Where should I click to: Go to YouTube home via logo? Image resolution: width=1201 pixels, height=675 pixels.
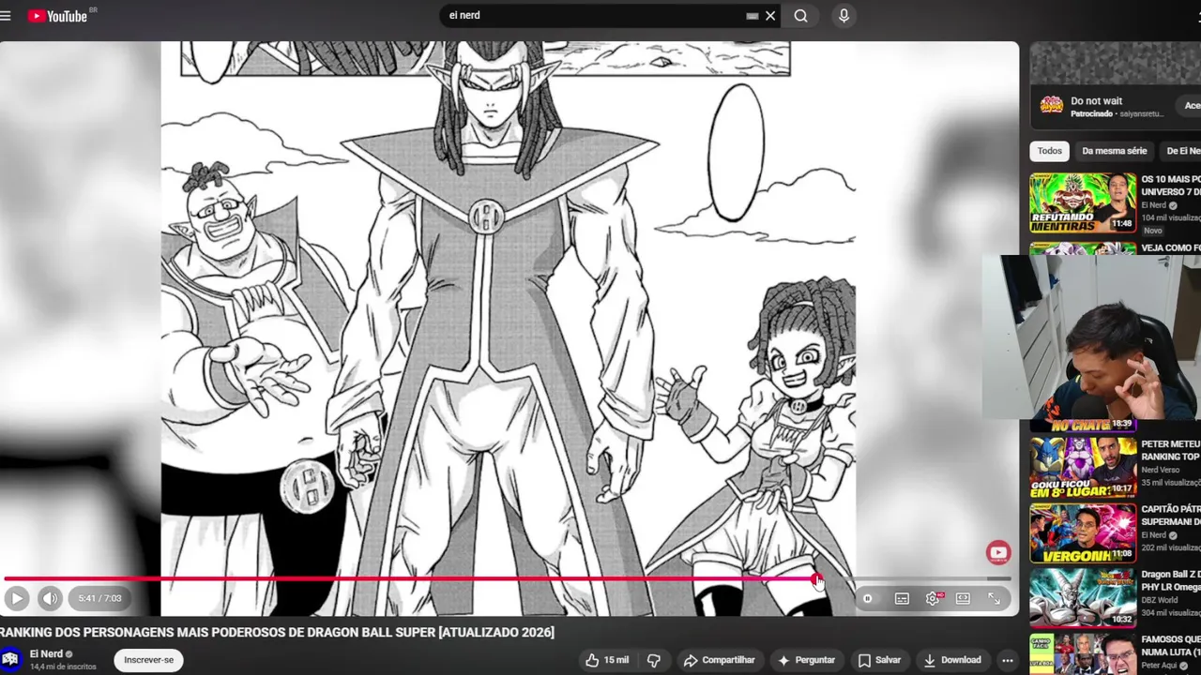coord(58,16)
